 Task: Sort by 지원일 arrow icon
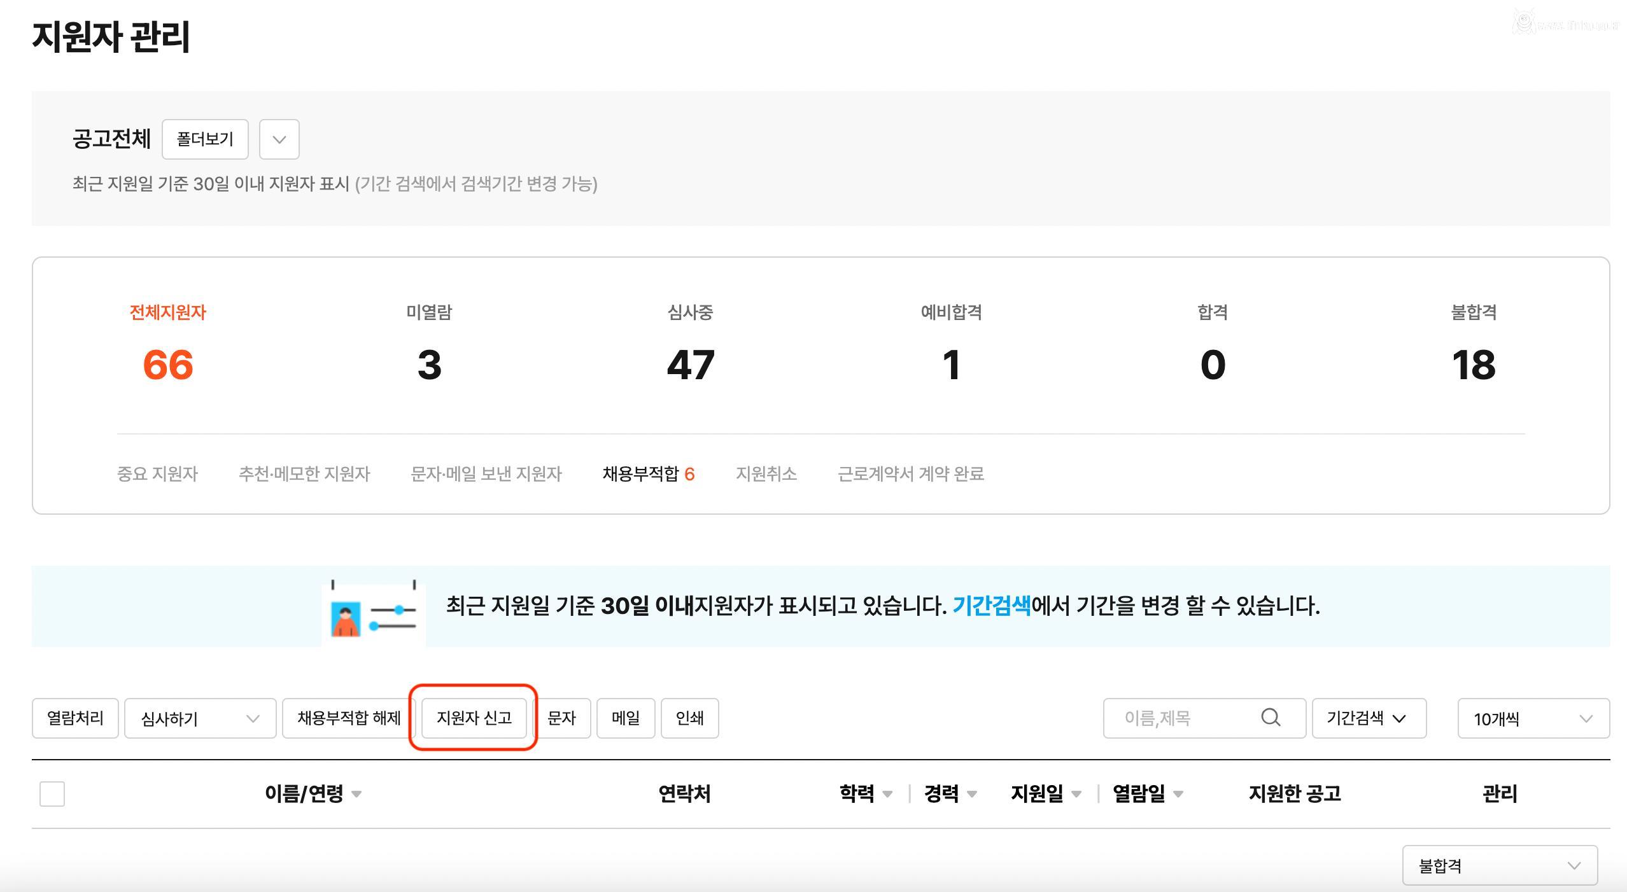point(1076,794)
